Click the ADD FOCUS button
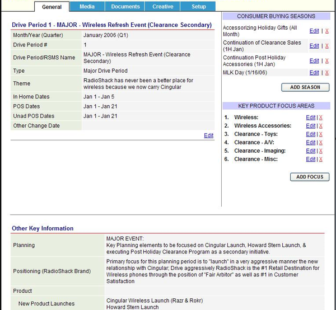 coord(310,177)
